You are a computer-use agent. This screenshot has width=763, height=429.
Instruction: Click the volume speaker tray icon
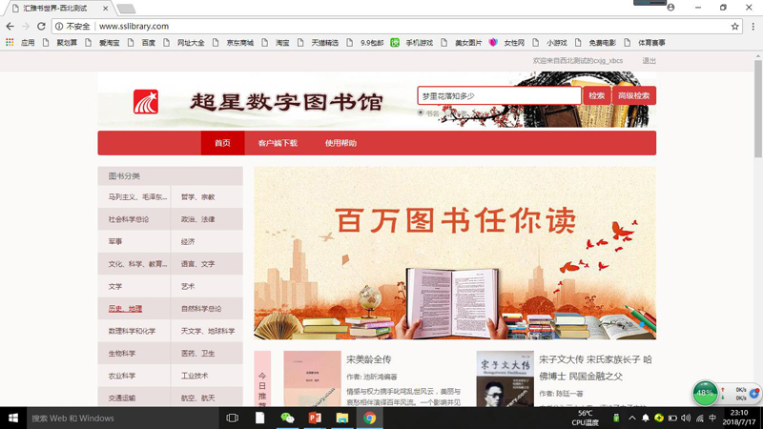pos(686,419)
